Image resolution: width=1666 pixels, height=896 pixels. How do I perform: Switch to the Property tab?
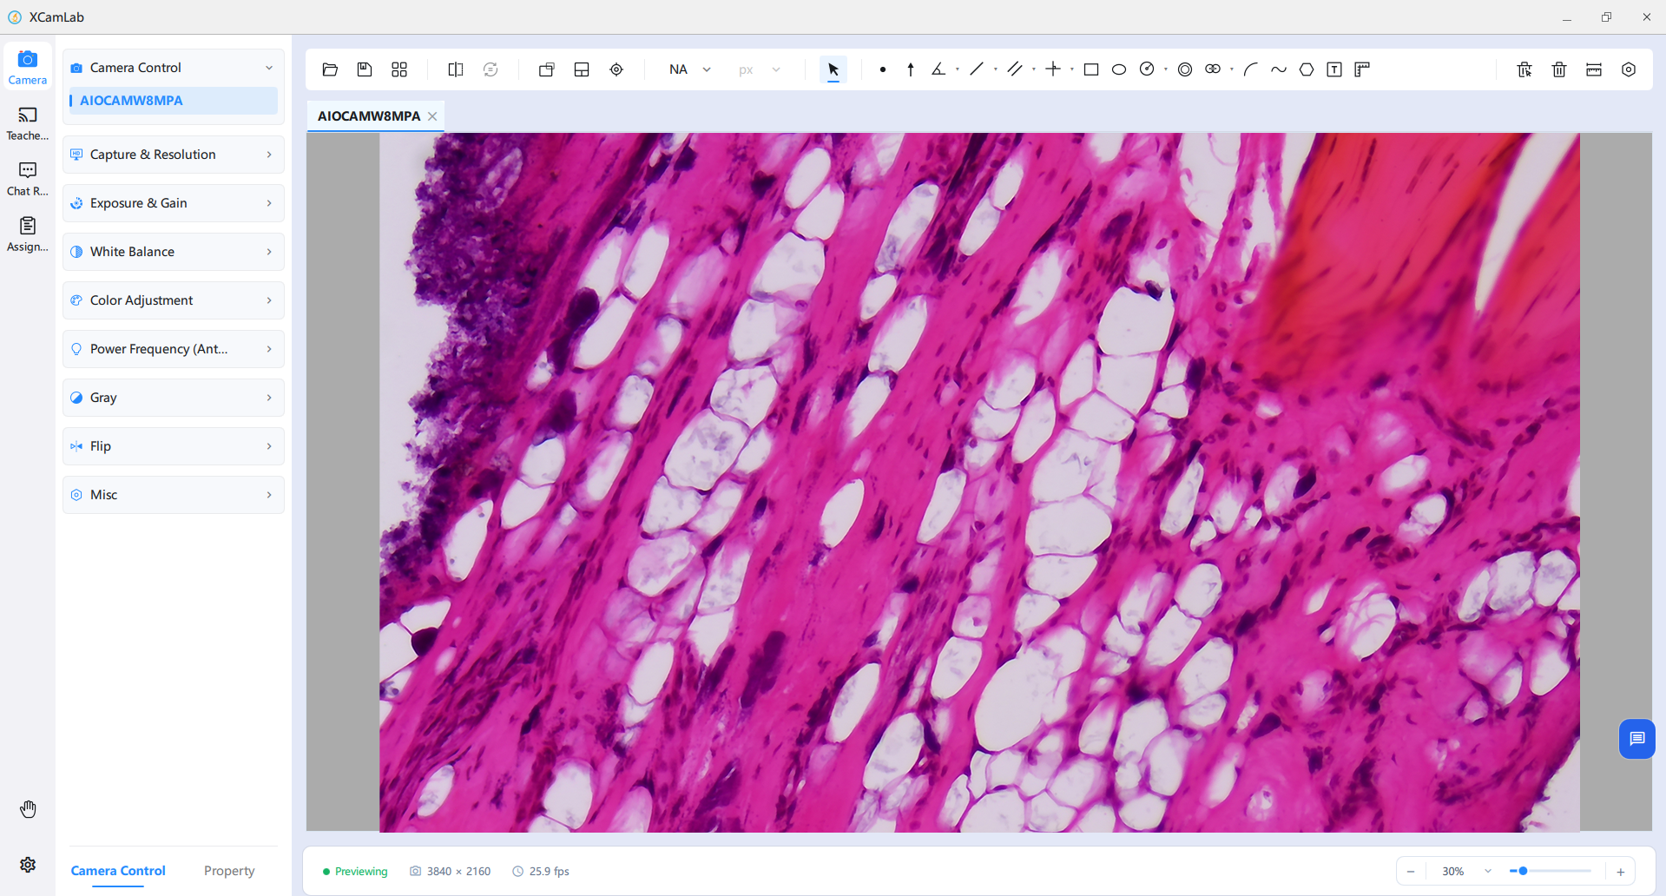(x=229, y=871)
